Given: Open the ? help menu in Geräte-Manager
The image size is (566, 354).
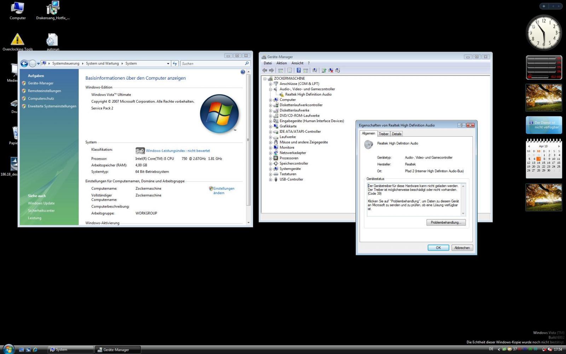Looking at the screenshot, I should click(308, 63).
